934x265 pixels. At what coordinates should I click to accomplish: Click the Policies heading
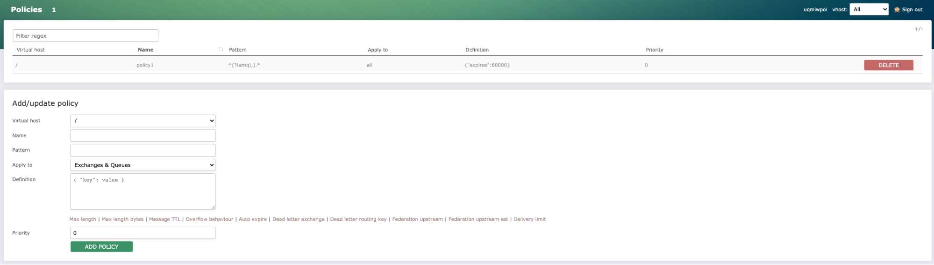(26, 9)
